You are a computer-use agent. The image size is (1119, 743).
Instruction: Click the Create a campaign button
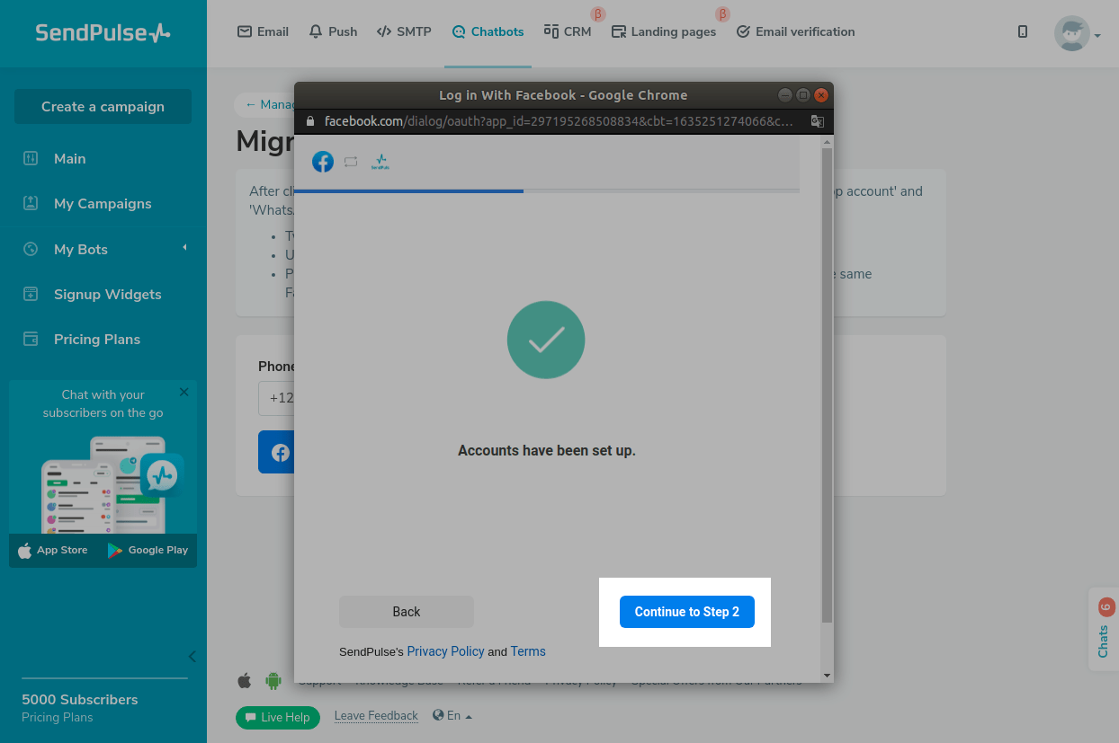point(103,106)
